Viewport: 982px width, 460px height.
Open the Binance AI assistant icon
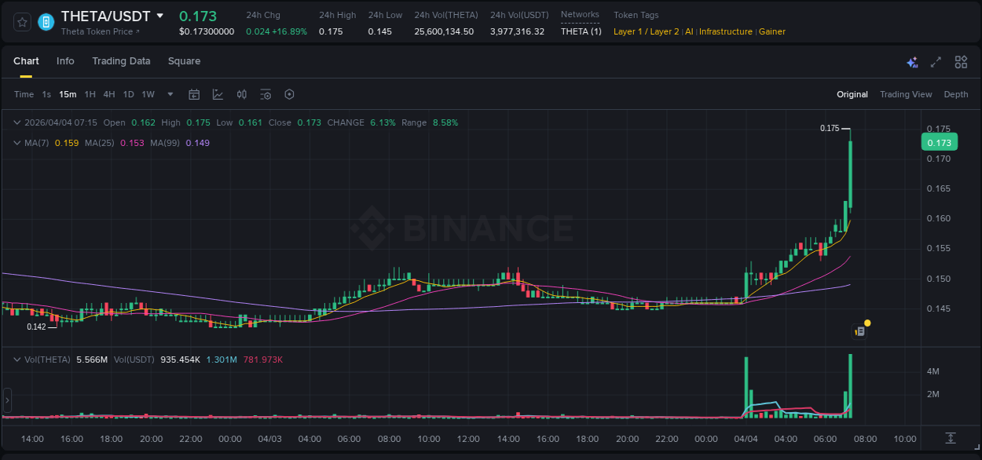(x=912, y=62)
